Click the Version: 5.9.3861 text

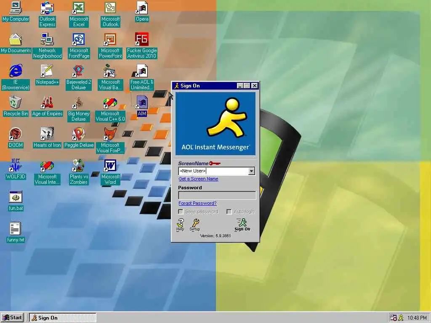click(x=215, y=236)
